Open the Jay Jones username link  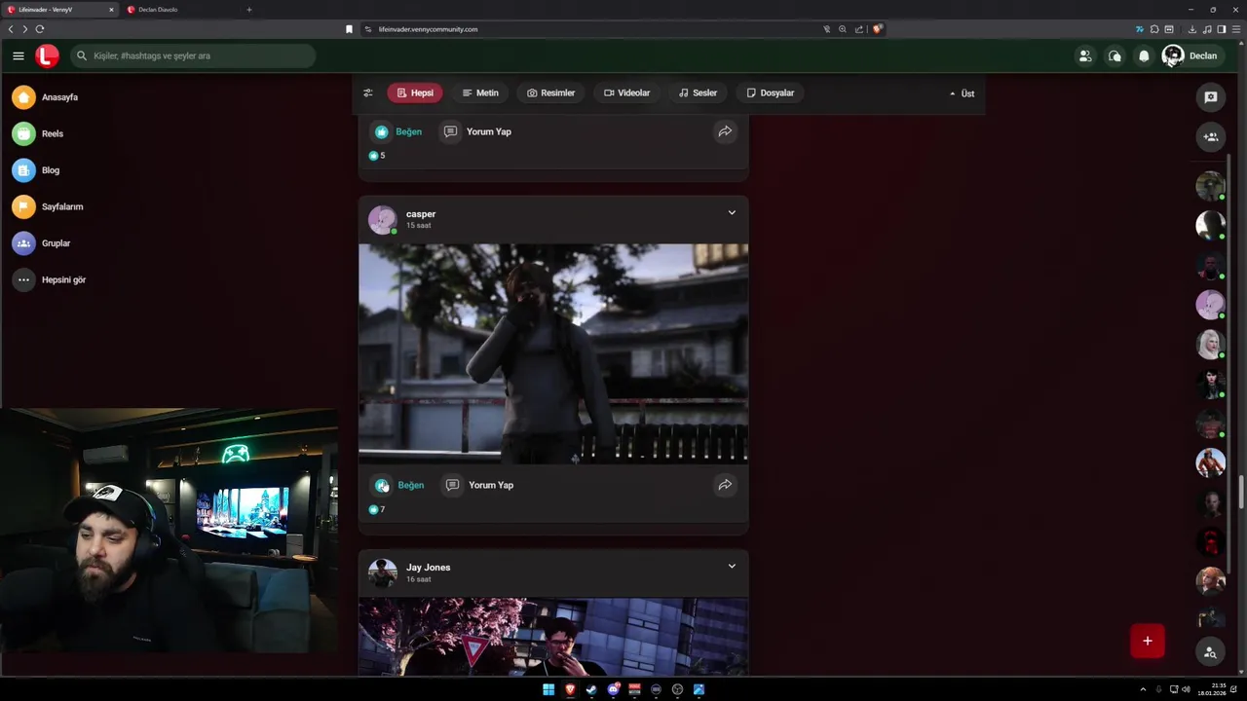(x=428, y=568)
